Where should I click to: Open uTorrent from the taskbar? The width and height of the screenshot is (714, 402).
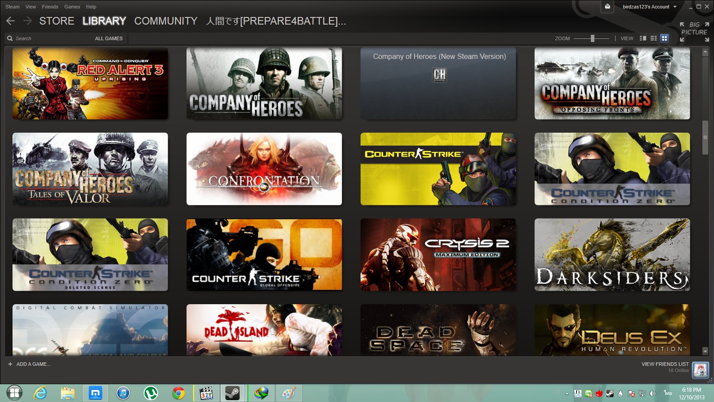click(x=151, y=393)
